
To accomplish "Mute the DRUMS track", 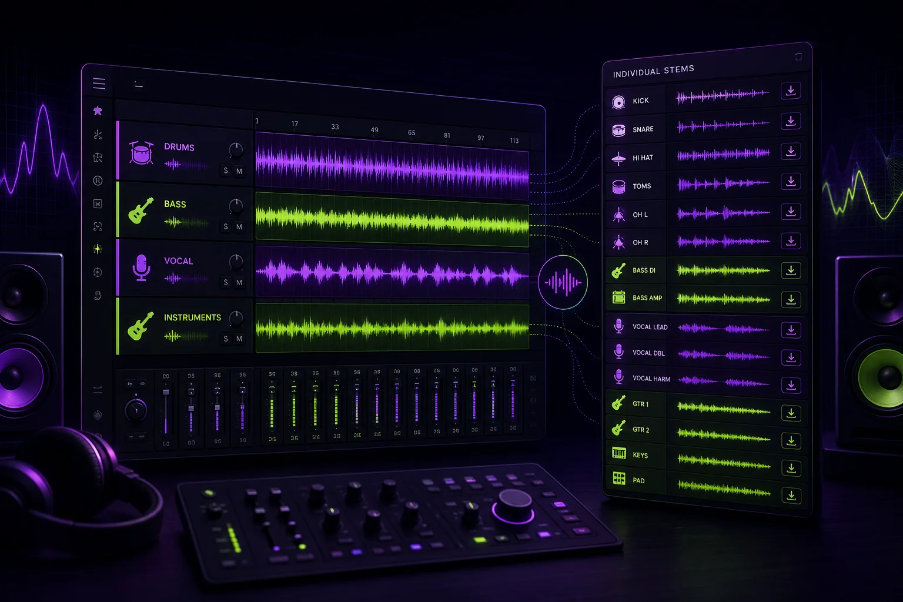I will click(x=239, y=171).
